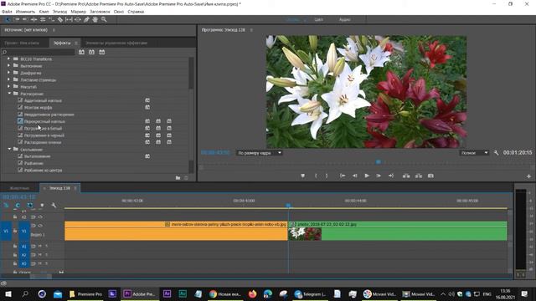Image resolution: width=536 pixels, height=301 pixels.
Task: Click the second effects filter badge beside search
Action: point(91,52)
